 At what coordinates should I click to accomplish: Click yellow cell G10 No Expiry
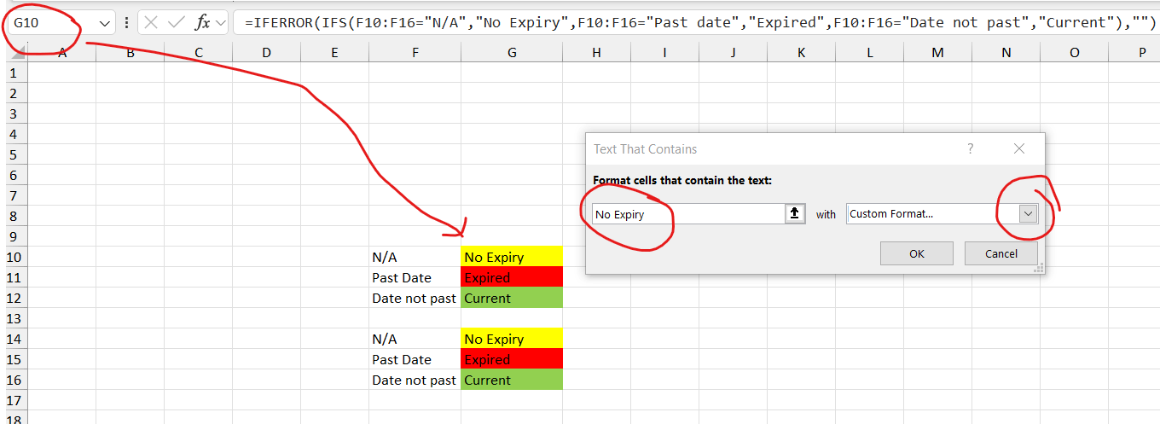[x=512, y=257]
